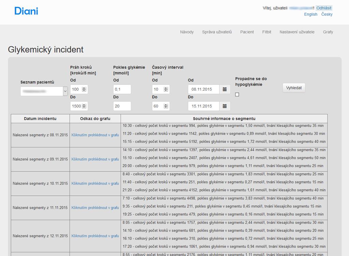
Task: Open the Grafy menu item
Action: pyautogui.click(x=328, y=32)
